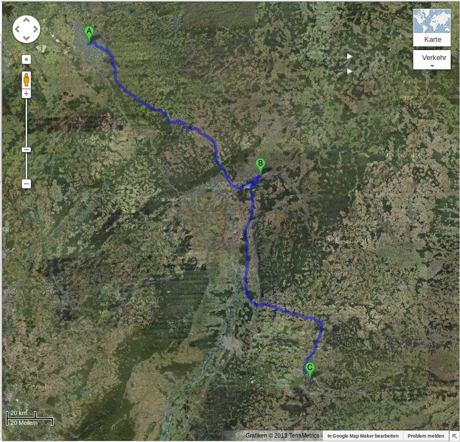Open In Google Map Maker bearbeiten link

[x=363, y=436]
